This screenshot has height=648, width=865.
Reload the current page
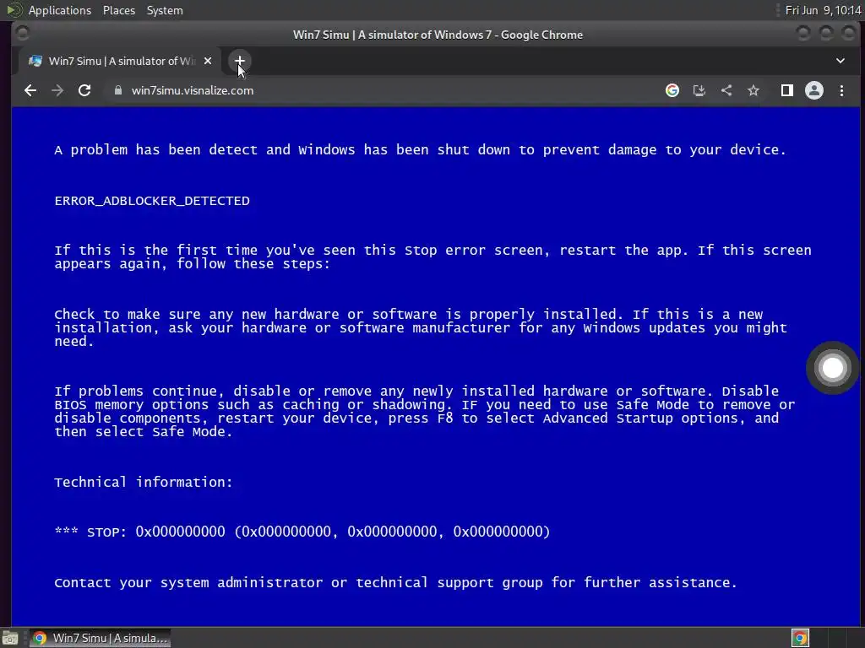[84, 90]
